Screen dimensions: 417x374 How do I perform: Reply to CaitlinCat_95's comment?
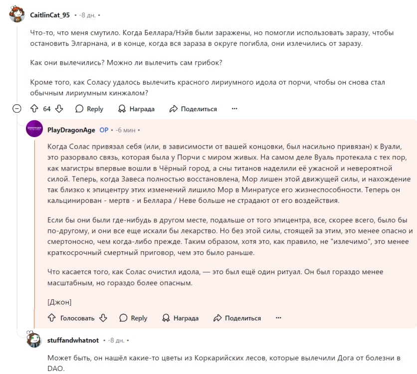[89, 109]
